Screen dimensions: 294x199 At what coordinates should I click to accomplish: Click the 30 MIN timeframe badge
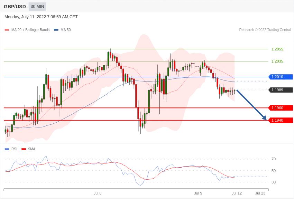pos(37,7)
